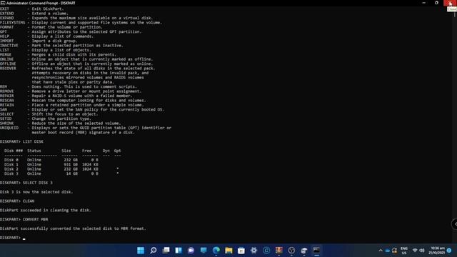Screen dimensions: 457x257
Task: Click the 'MERGE' help entry
Action: point(58,55)
